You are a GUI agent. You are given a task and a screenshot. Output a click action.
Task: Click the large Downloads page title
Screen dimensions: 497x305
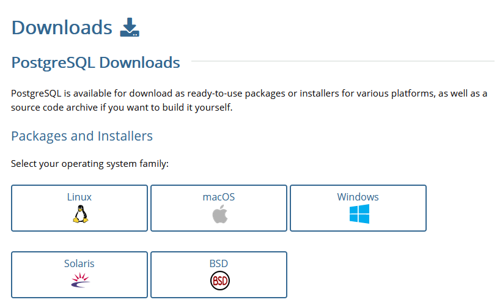[x=62, y=28]
